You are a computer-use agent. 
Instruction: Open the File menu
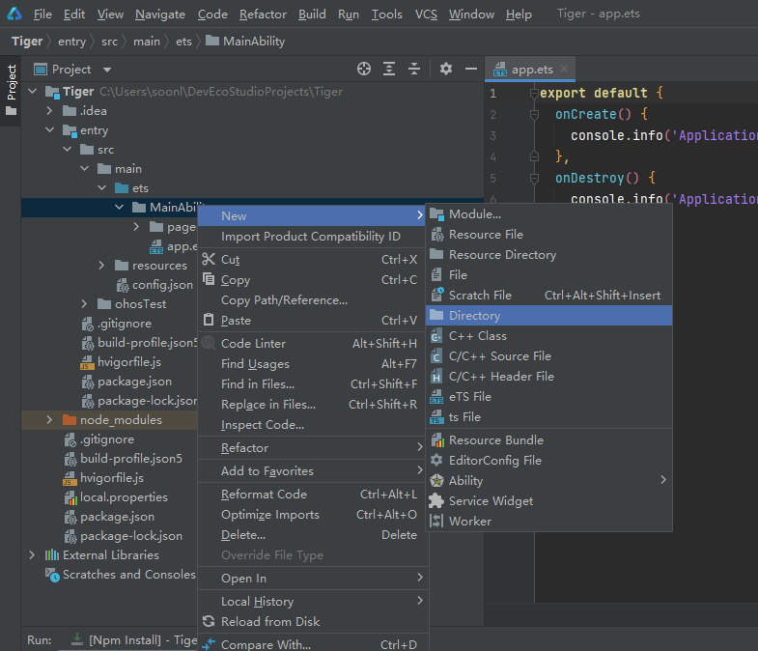42,14
